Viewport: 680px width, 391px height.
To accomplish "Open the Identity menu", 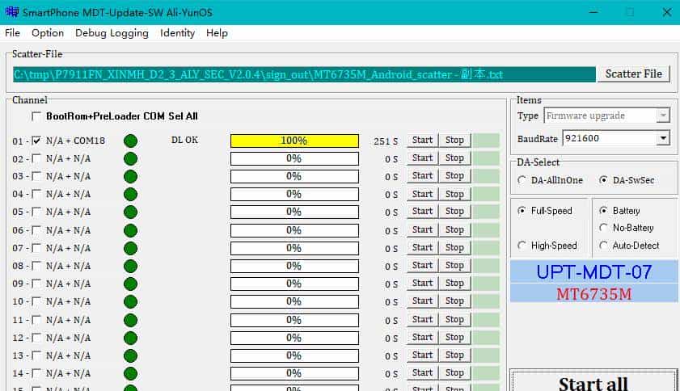I will click(177, 33).
